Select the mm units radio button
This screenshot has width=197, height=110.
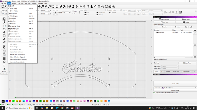pos(73,11)
